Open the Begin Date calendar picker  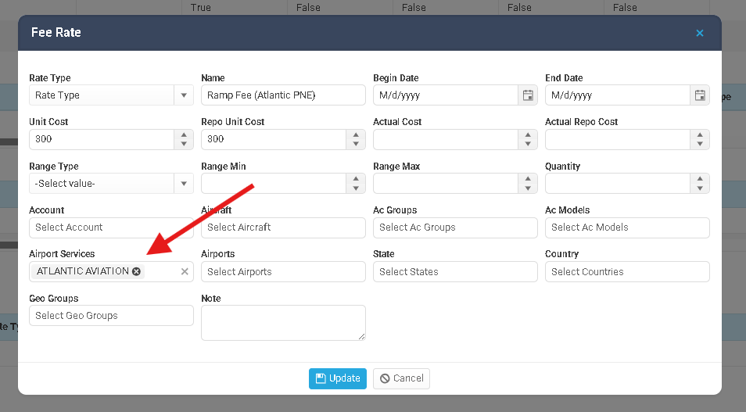528,95
